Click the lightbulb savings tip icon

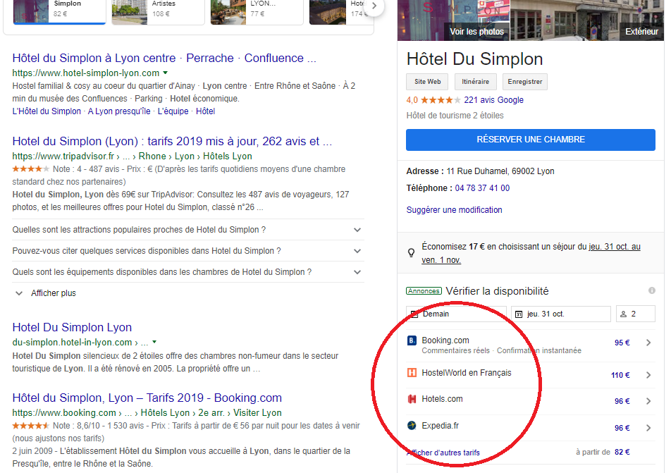coord(411,252)
